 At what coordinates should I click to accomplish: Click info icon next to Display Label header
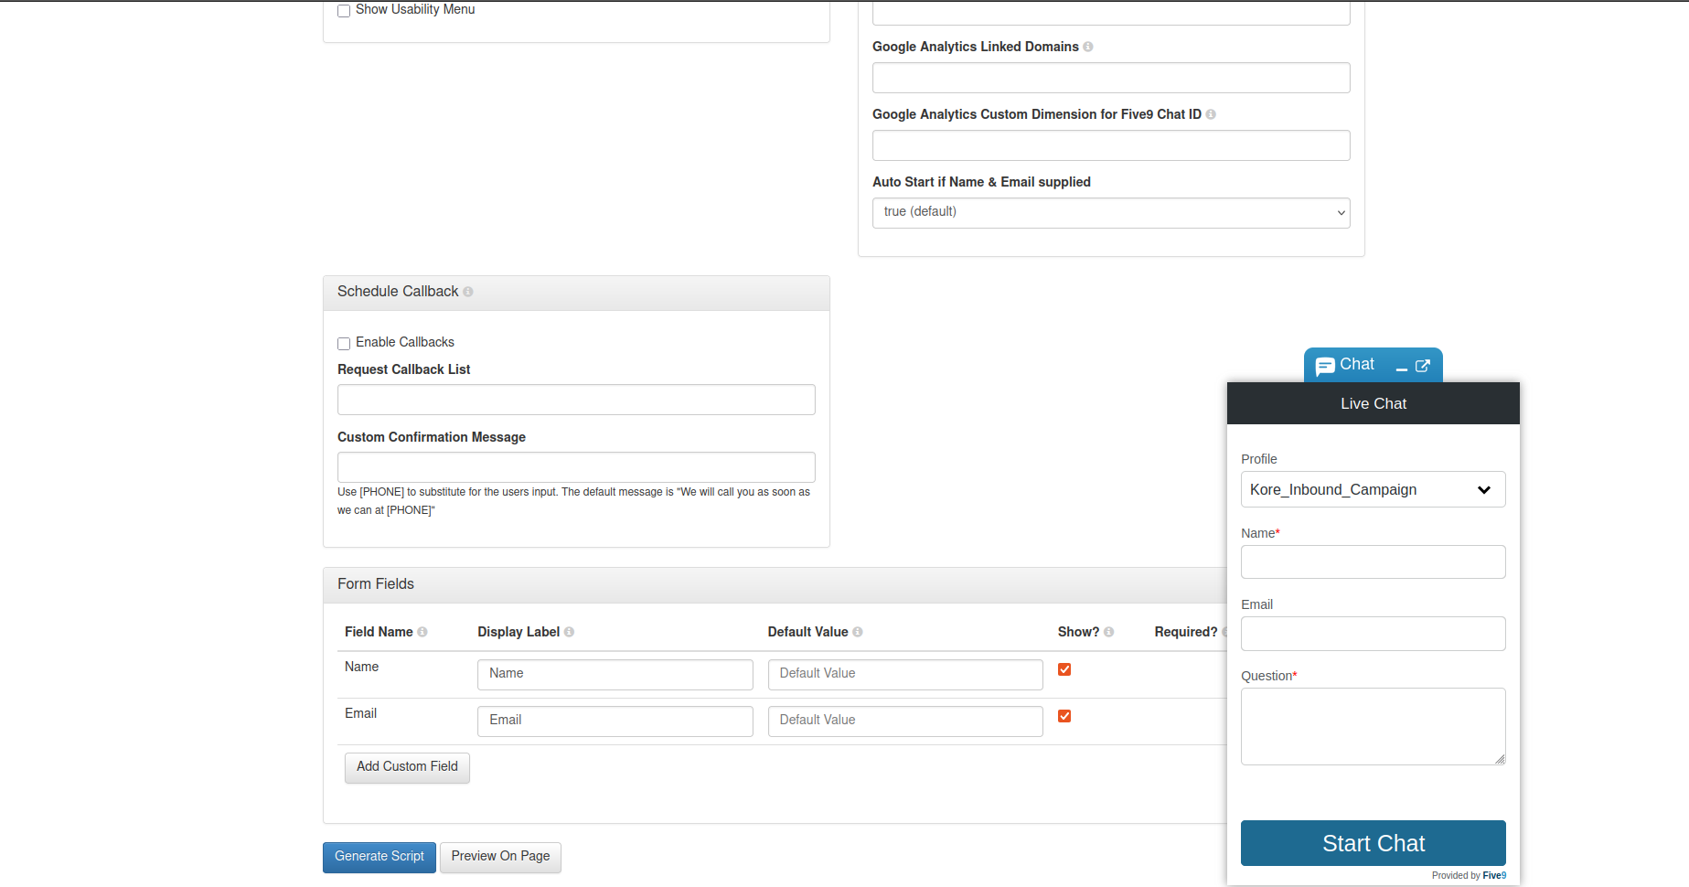coord(569,632)
